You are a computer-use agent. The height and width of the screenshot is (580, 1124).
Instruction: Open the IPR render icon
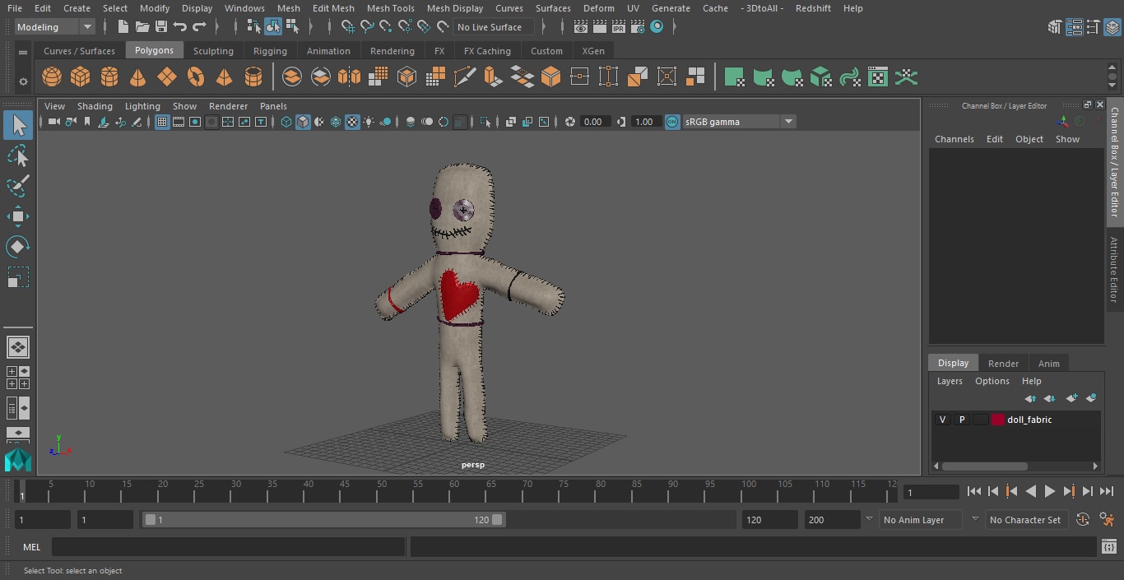point(618,27)
